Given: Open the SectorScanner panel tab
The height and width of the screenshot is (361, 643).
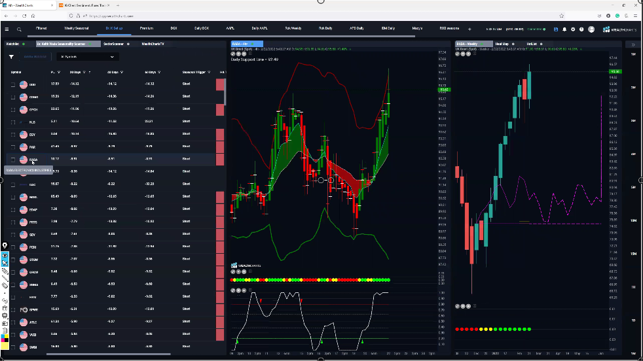Looking at the screenshot, I should (x=113, y=44).
